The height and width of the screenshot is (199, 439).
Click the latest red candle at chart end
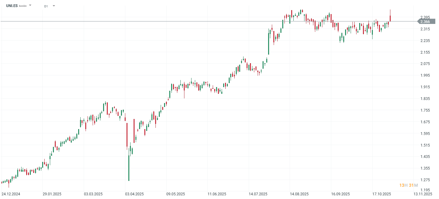pos(390,18)
